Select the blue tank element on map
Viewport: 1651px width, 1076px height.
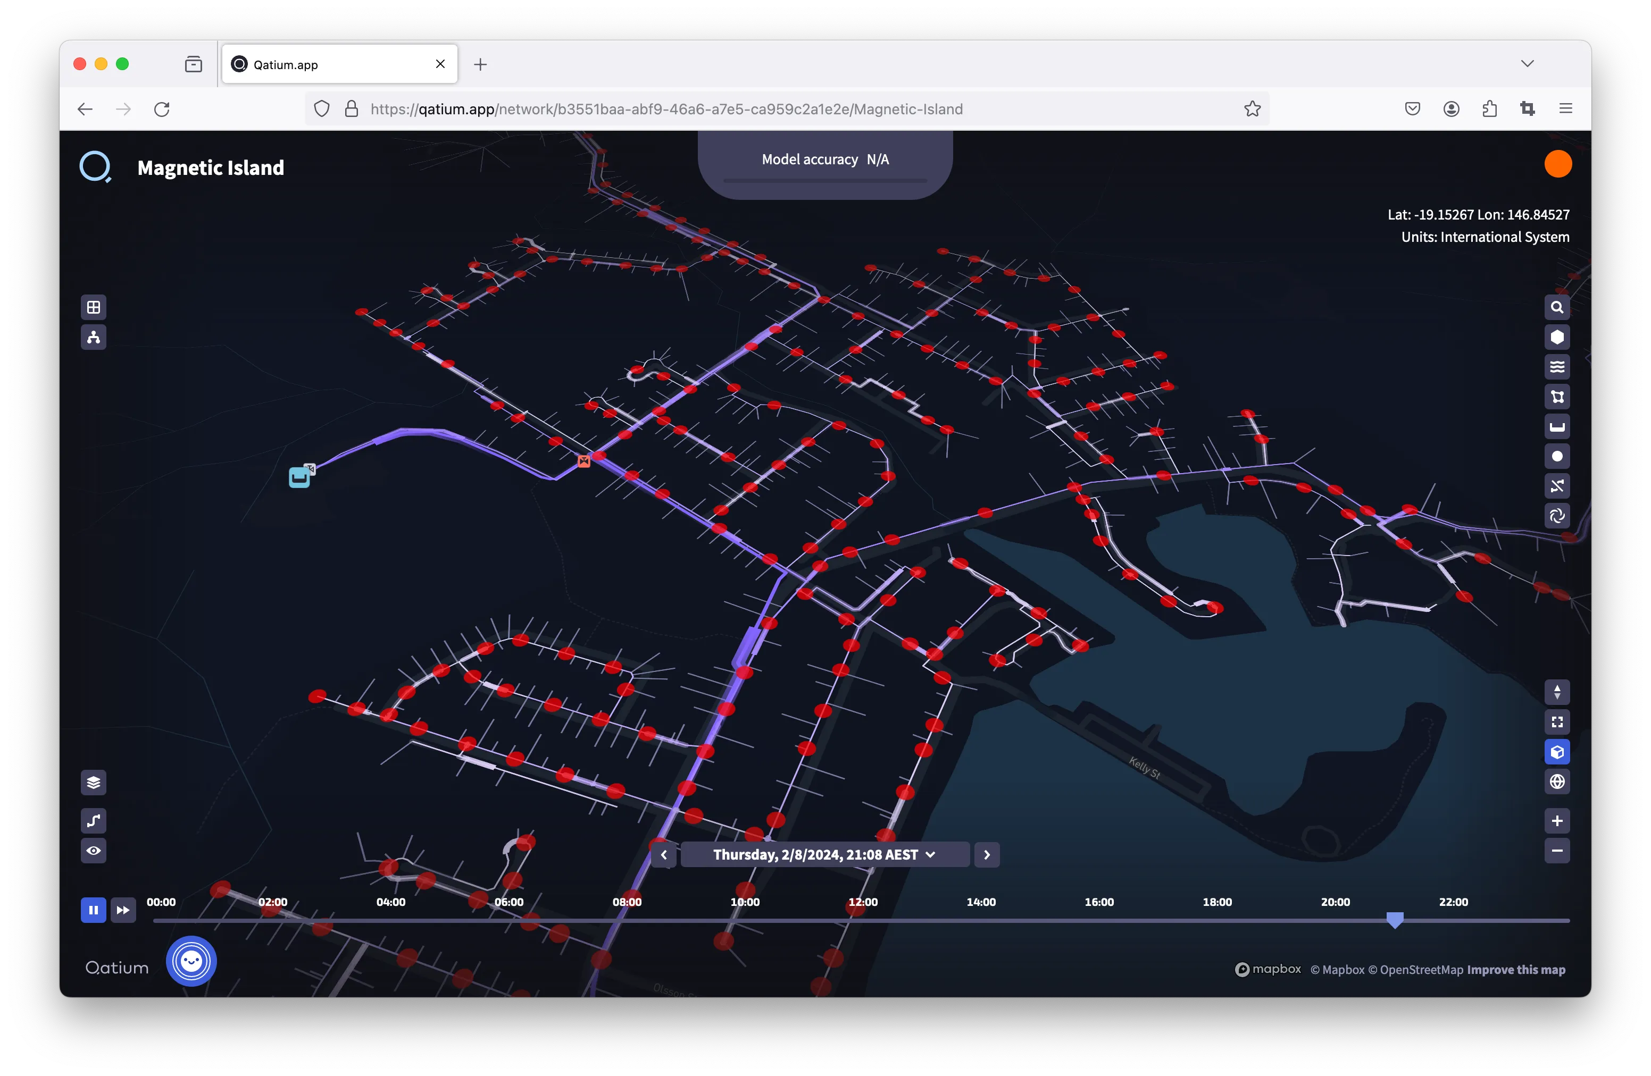point(299,478)
